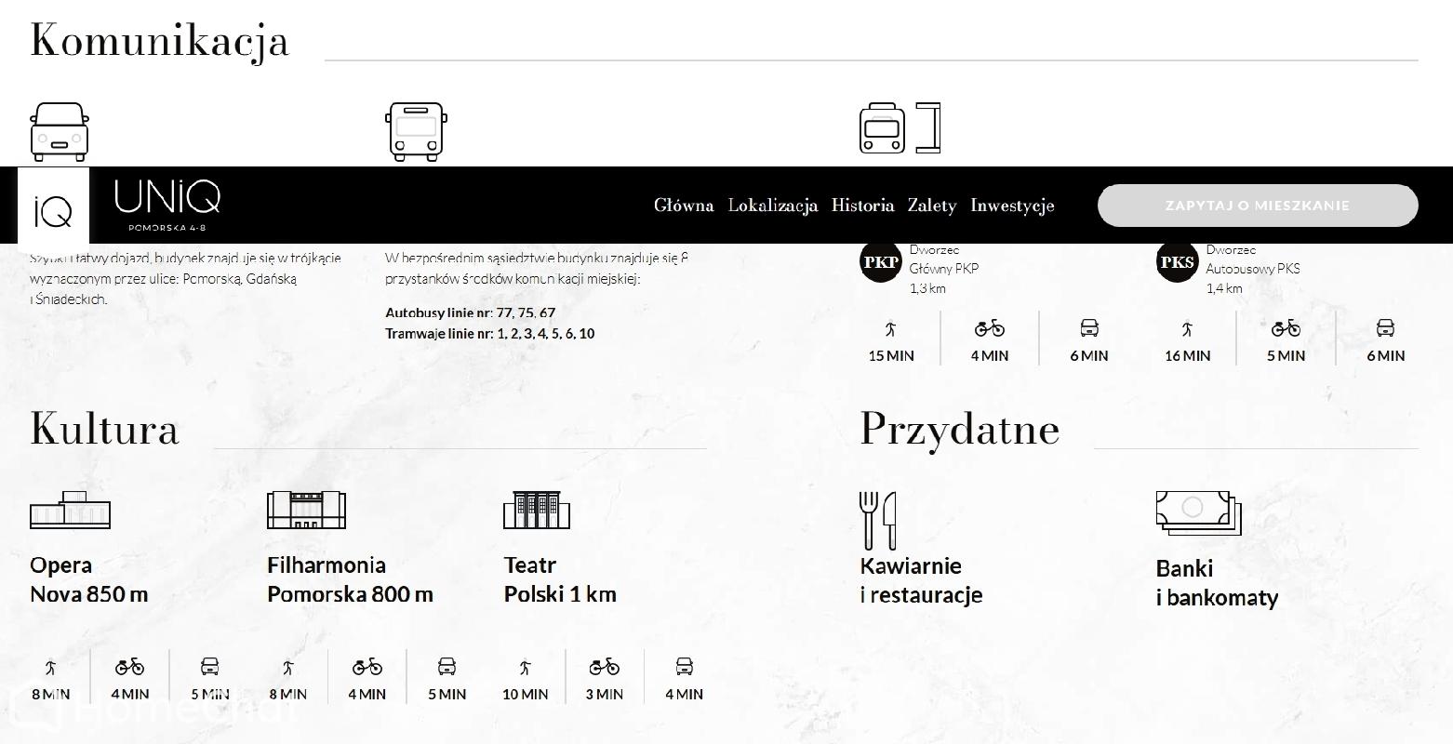Click the 10 MIN walking time to Teatr
The height and width of the screenshot is (744, 1453).
(x=526, y=694)
